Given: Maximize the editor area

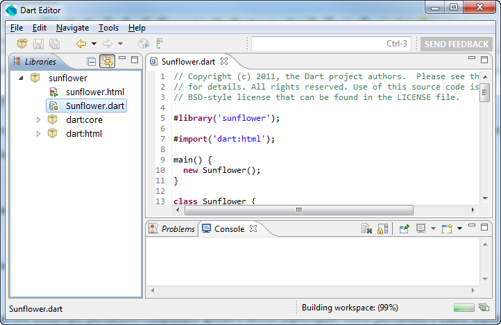Looking at the screenshot, I should (x=484, y=60).
